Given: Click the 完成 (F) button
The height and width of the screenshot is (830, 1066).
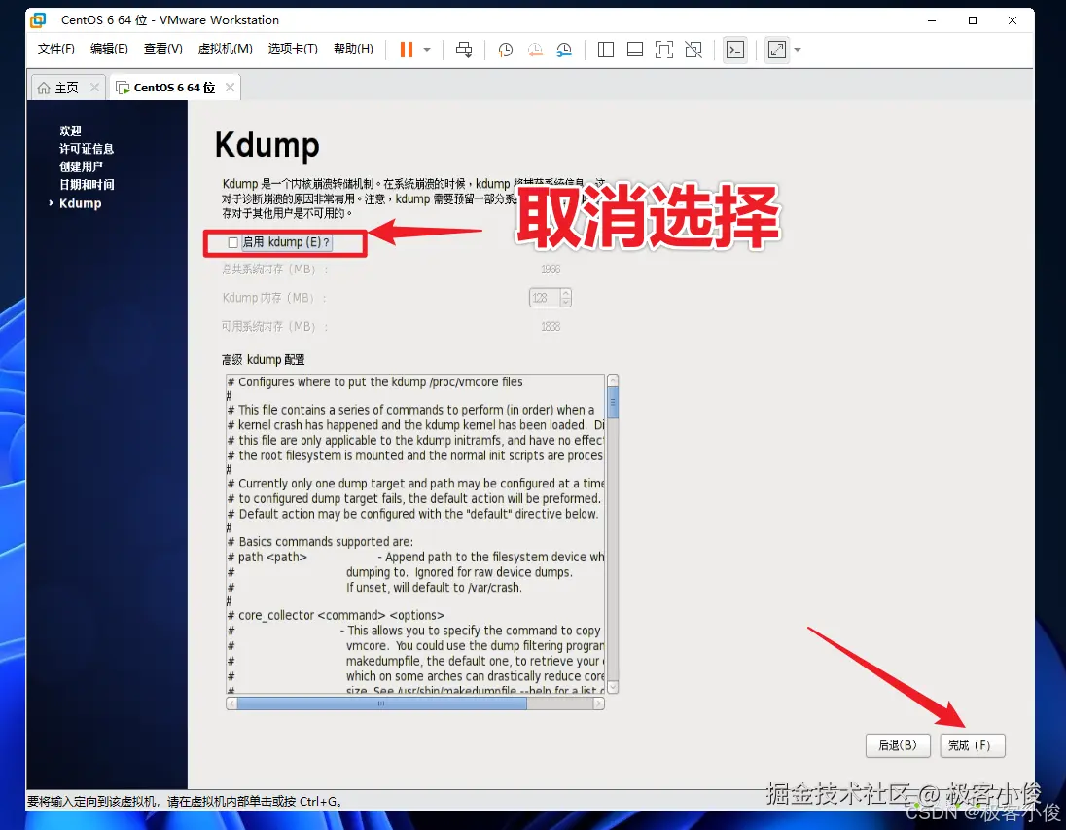Looking at the screenshot, I should click(972, 745).
